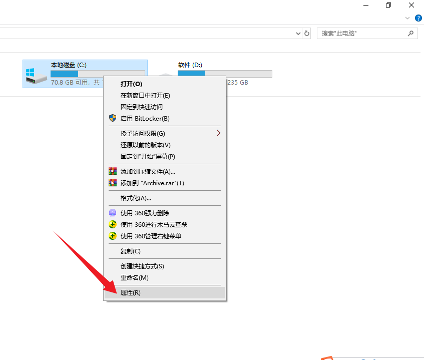The width and height of the screenshot is (424, 360).
Task: Select 使用 360强力删除
Action: tap(165, 213)
